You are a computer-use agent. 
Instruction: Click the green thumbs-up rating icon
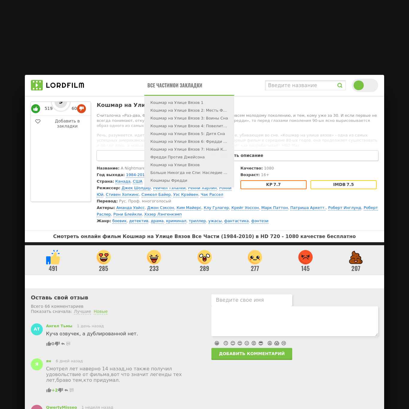point(36,109)
